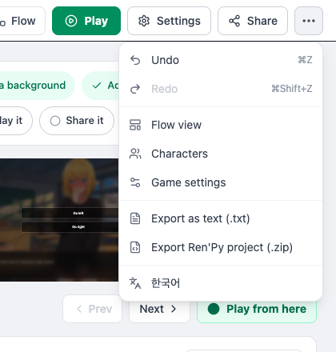Close the three-dots more options menu
336x352 pixels.
click(309, 21)
